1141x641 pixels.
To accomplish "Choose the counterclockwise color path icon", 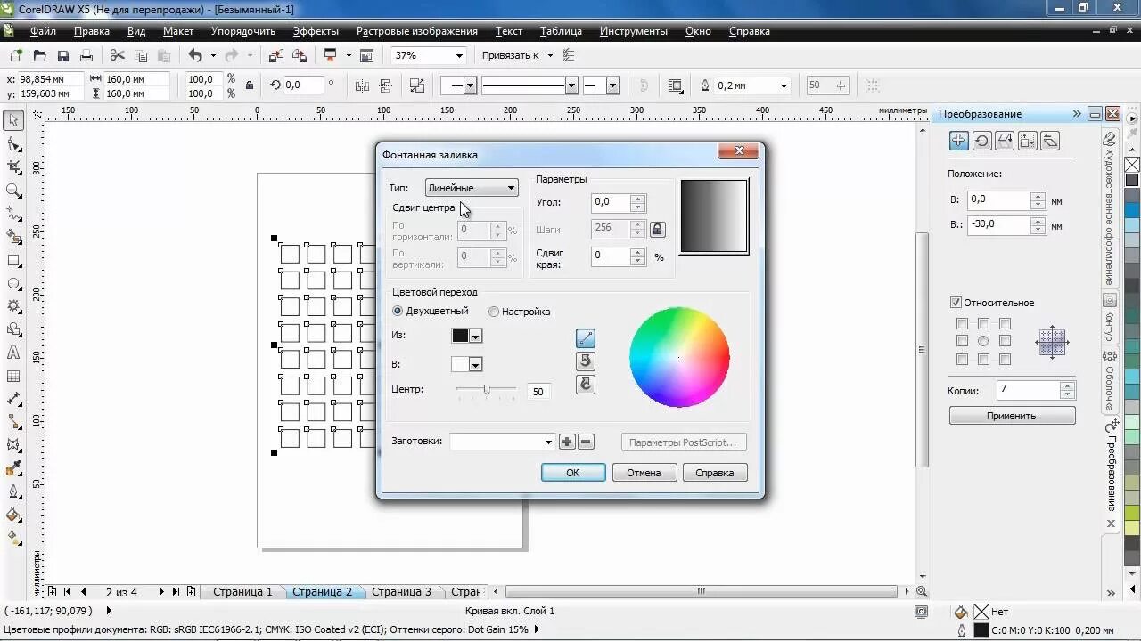I will [x=586, y=361].
